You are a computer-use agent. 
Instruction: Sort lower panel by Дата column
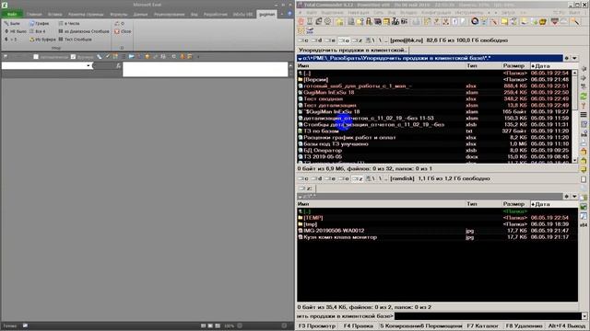(x=553, y=204)
